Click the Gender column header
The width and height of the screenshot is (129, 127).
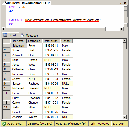66,41
